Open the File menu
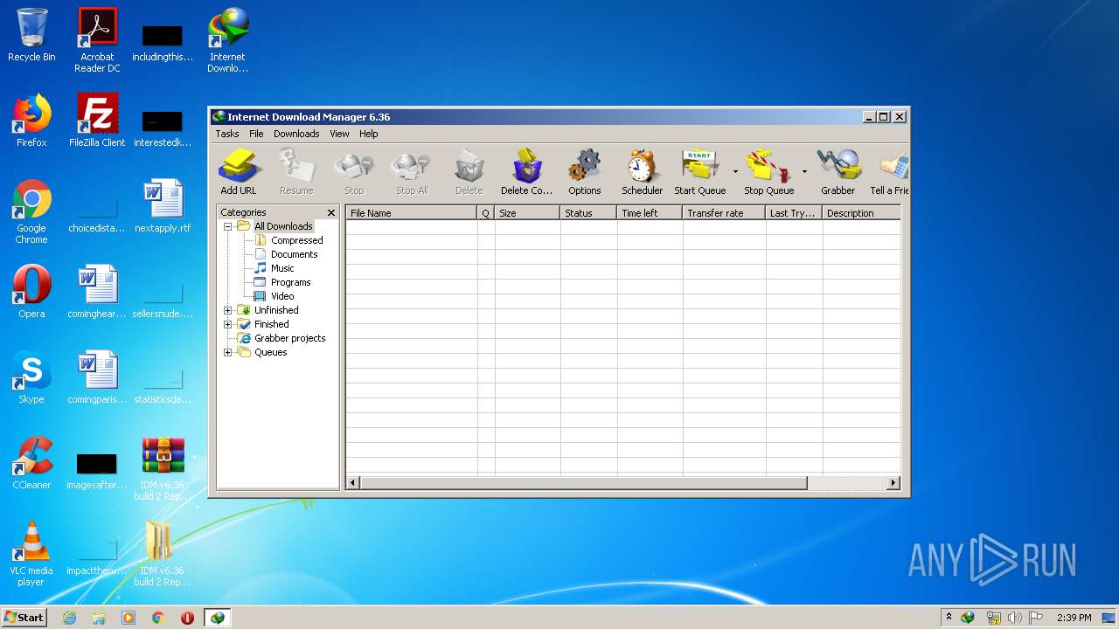This screenshot has height=629, width=1119. pyautogui.click(x=256, y=134)
